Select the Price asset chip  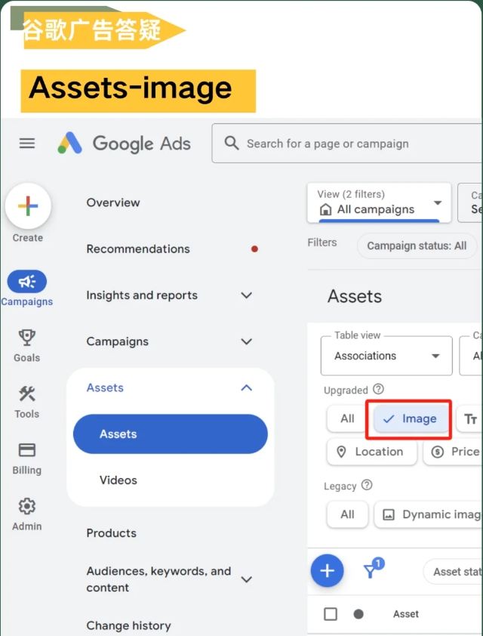coord(453,452)
